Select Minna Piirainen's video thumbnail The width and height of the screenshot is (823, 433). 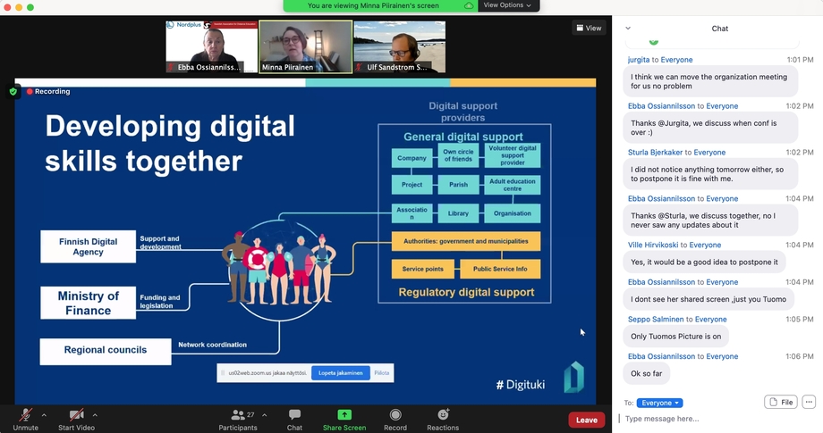point(305,46)
